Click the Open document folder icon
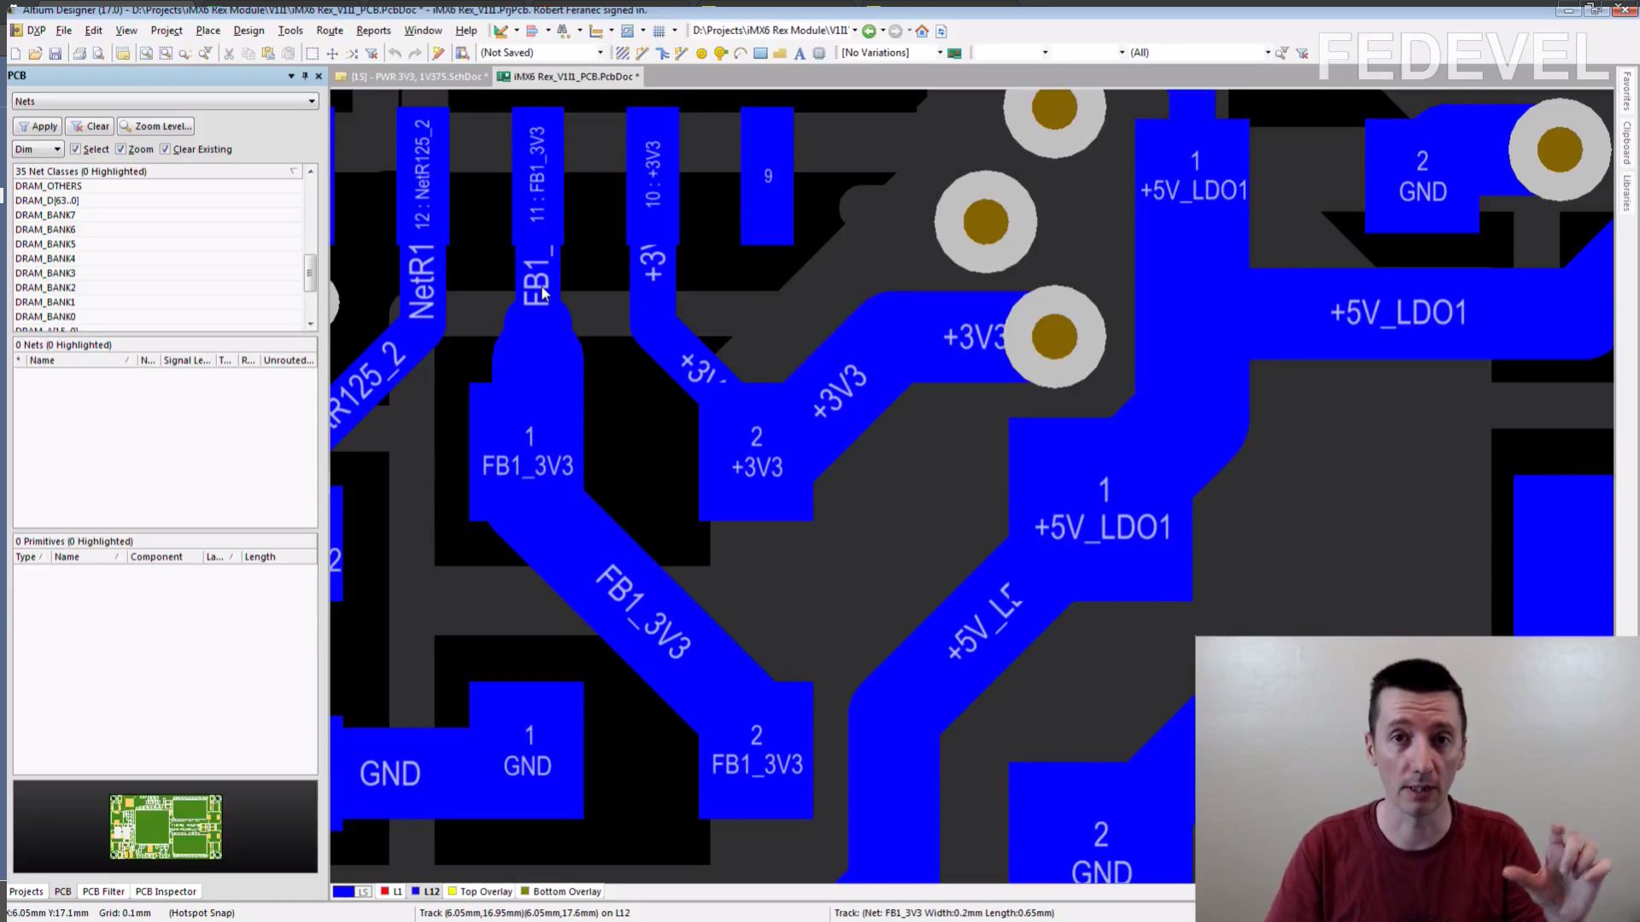This screenshot has width=1640, height=922. [35, 54]
